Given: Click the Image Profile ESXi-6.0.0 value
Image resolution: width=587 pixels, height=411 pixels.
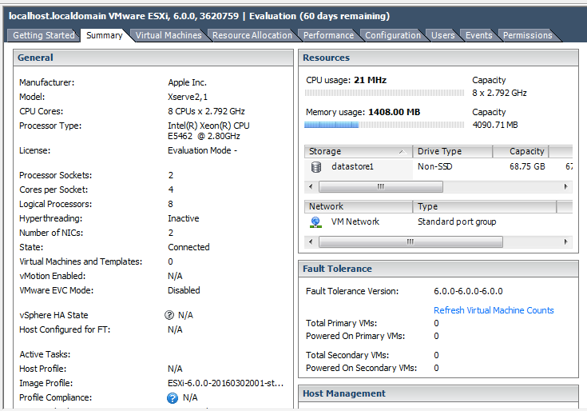Looking at the screenshot, I should [226, 383].
